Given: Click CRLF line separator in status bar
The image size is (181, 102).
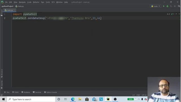Looking at the screenshot, I should 138,95.
